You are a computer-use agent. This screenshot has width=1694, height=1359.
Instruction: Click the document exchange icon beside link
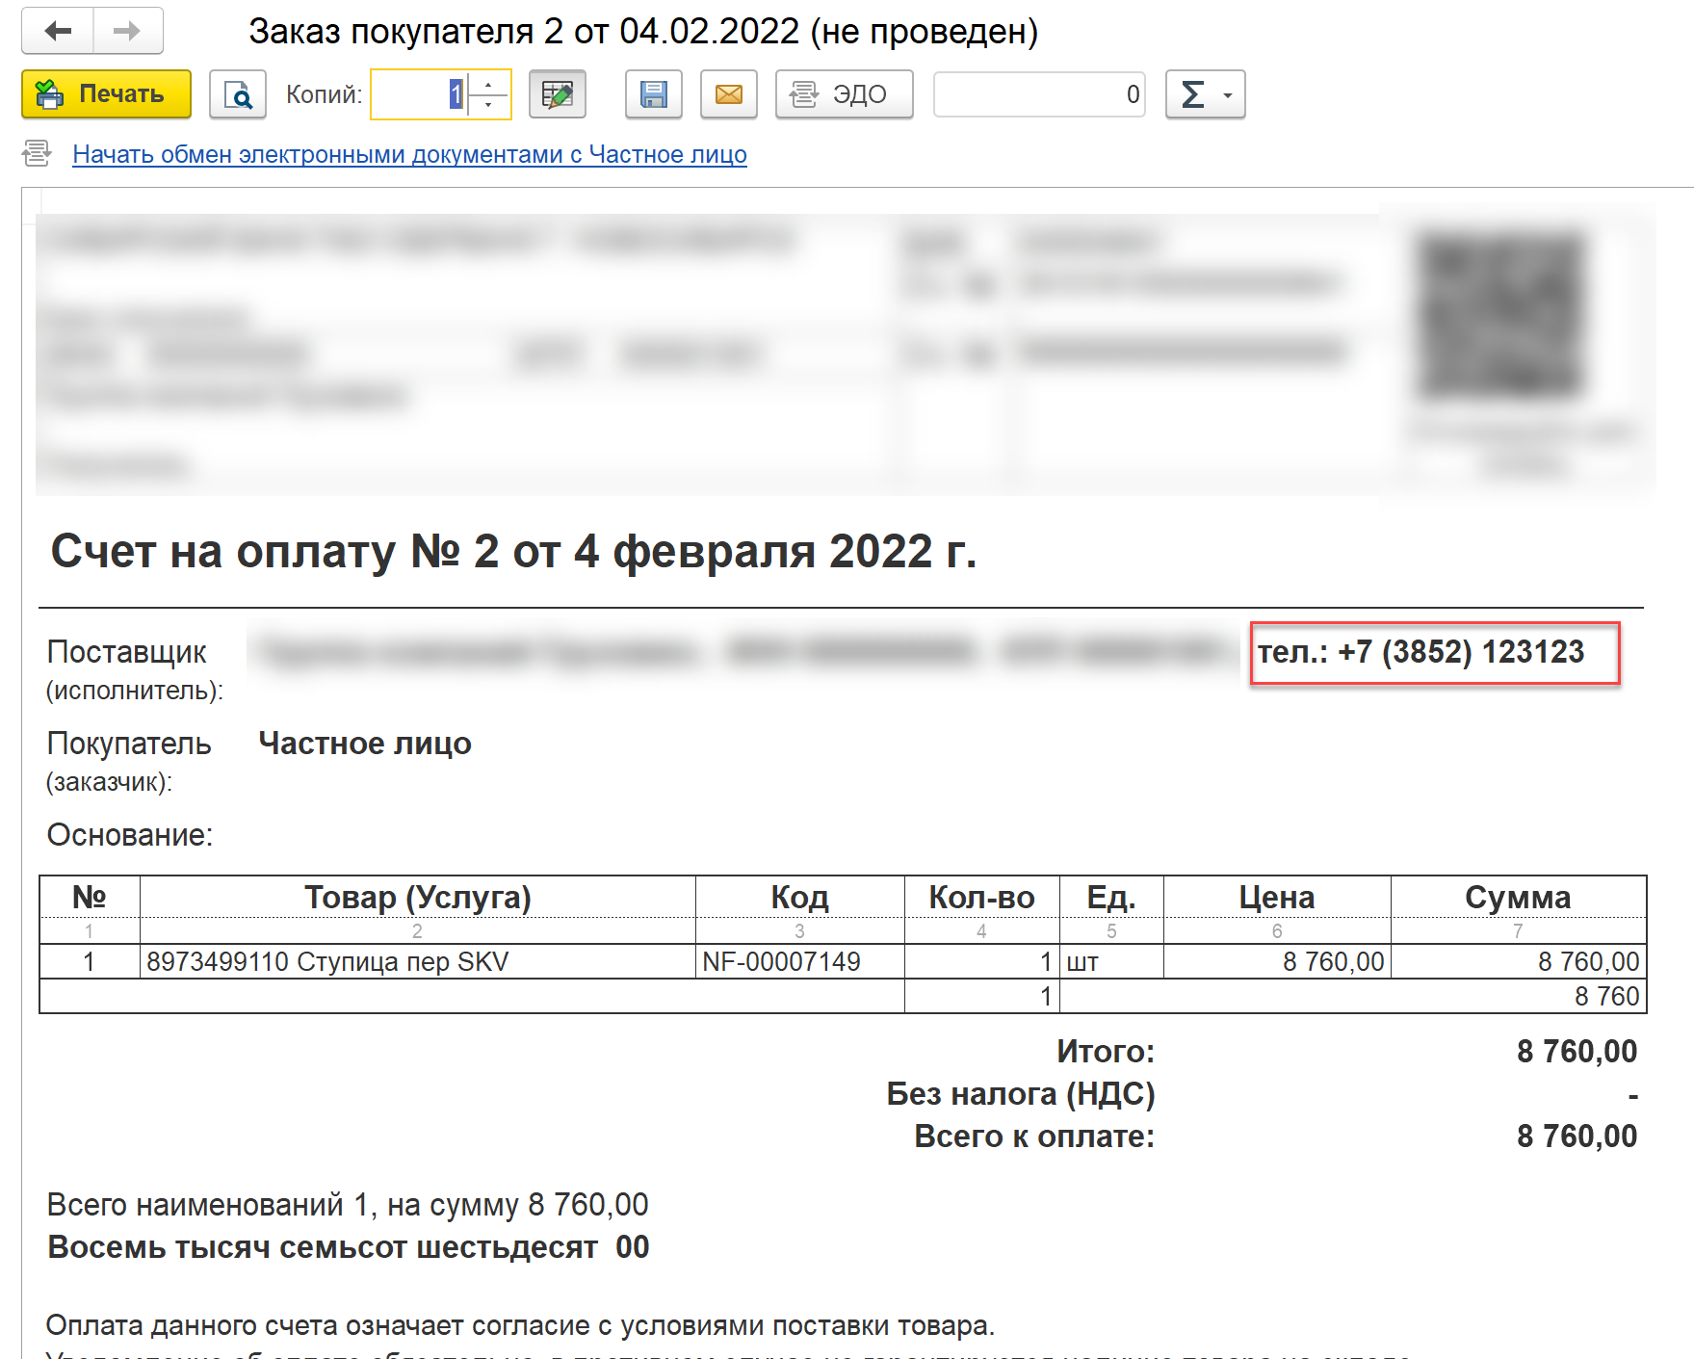[38, 153]
